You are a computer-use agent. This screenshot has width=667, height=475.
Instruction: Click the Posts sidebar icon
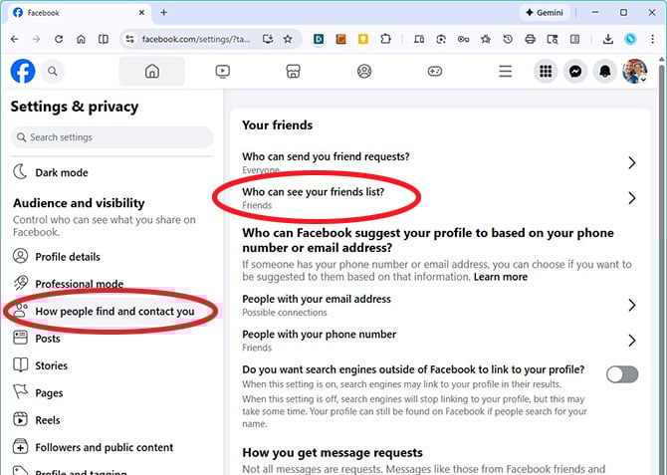click(20, 338)
